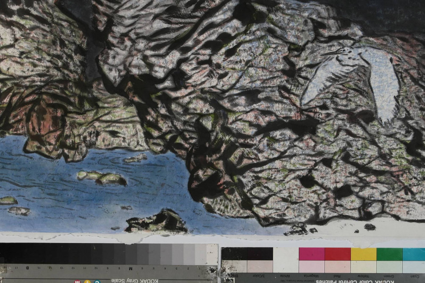Click the "M" marker on the gray scale

pos(131,268)
